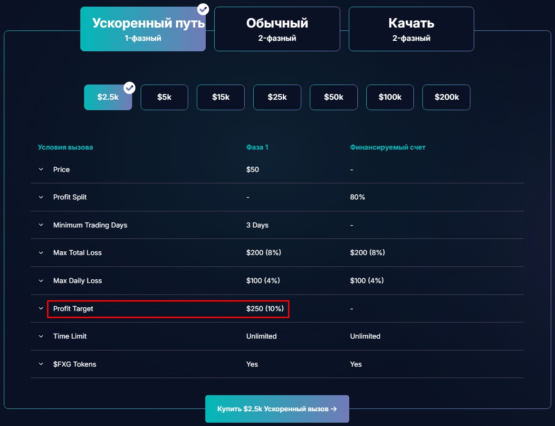Expand the Profit Target row chevron

(41, 309)
